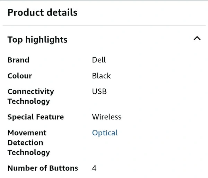Click the Number of Buttons label
Image resolution: width=208 pixels, height=178 pixels.
point(43,168)
